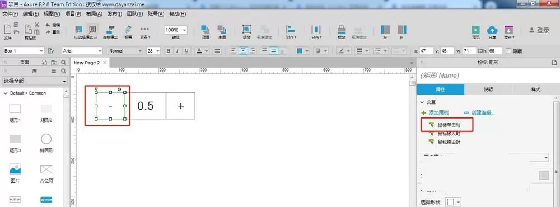Align text right
Viewport: 560px width, 207px height.
(x=253, y=51)
